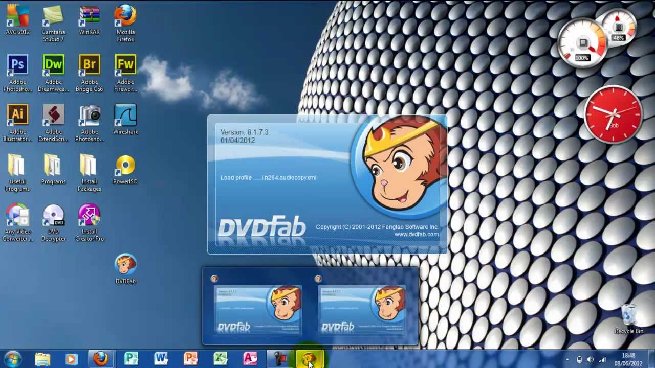Open Camtasia Studio 7 desktop icon
Viewport: 655px width, 368px height.
(53, 24)
